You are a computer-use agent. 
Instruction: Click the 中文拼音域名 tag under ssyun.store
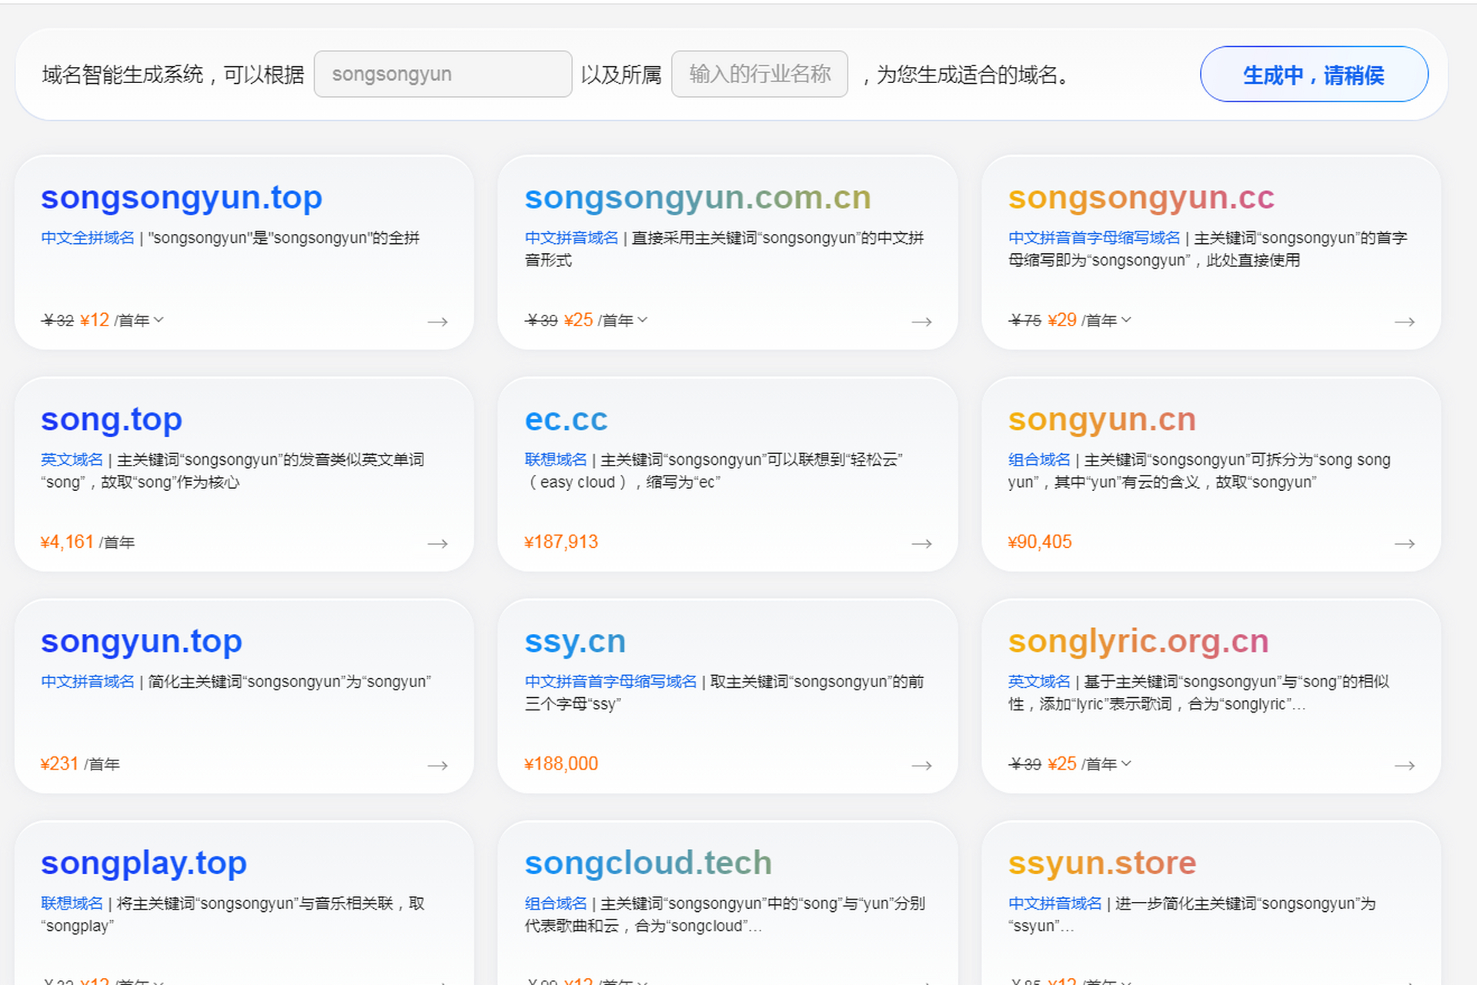click(1054, 903)
